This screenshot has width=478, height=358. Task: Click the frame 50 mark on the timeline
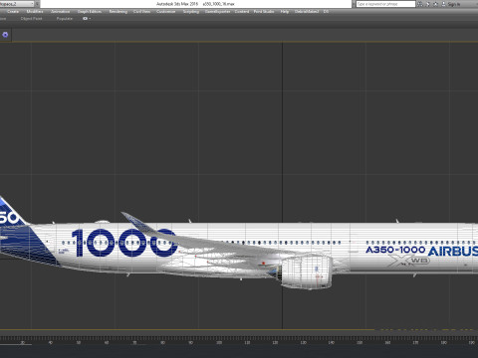[79, 342]
